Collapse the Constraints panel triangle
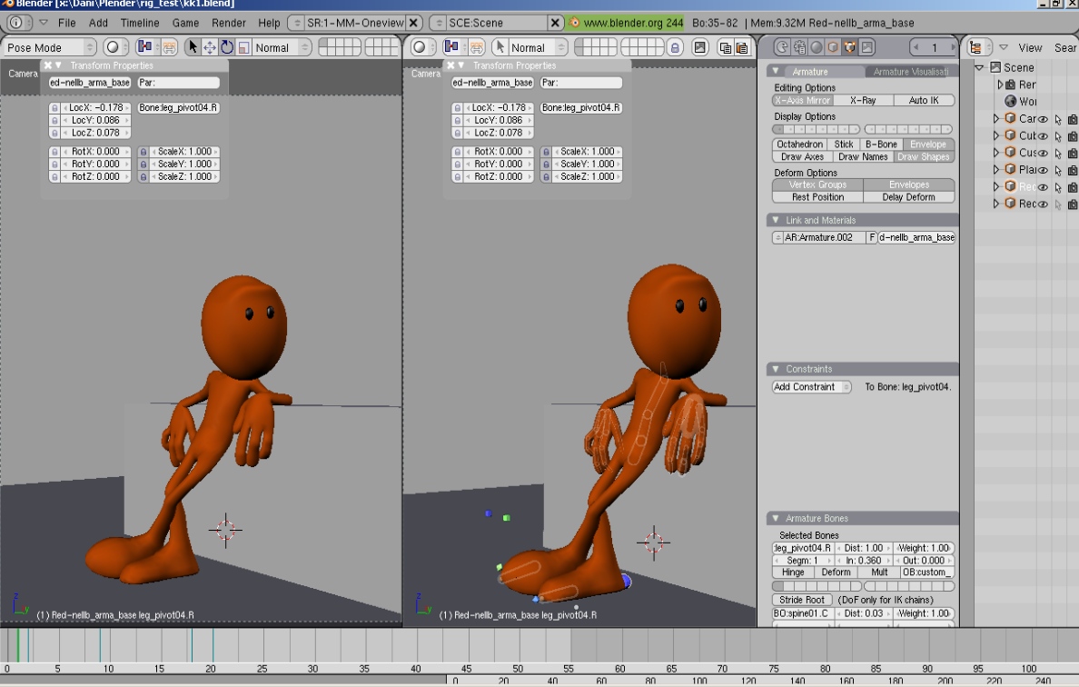 coord(776,368)
